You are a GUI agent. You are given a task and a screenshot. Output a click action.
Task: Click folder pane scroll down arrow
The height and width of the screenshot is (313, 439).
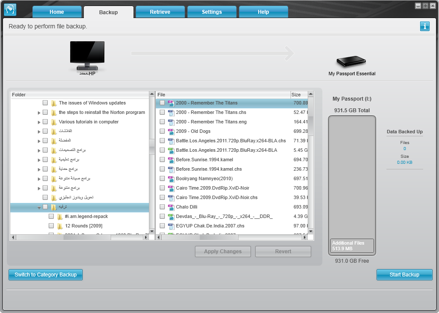(152, 231)
